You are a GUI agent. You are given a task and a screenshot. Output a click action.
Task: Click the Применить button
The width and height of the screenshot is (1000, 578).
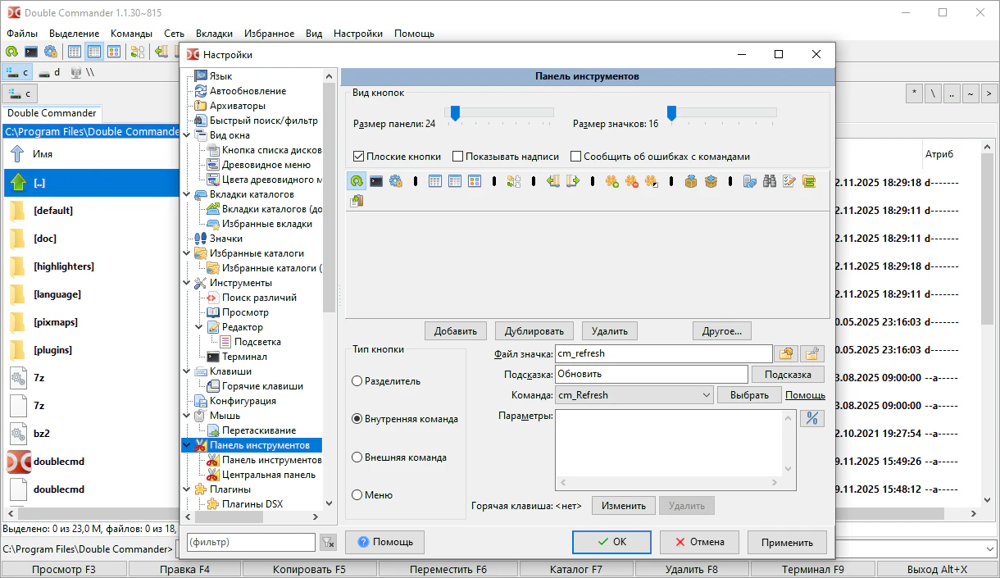[787, 542]
